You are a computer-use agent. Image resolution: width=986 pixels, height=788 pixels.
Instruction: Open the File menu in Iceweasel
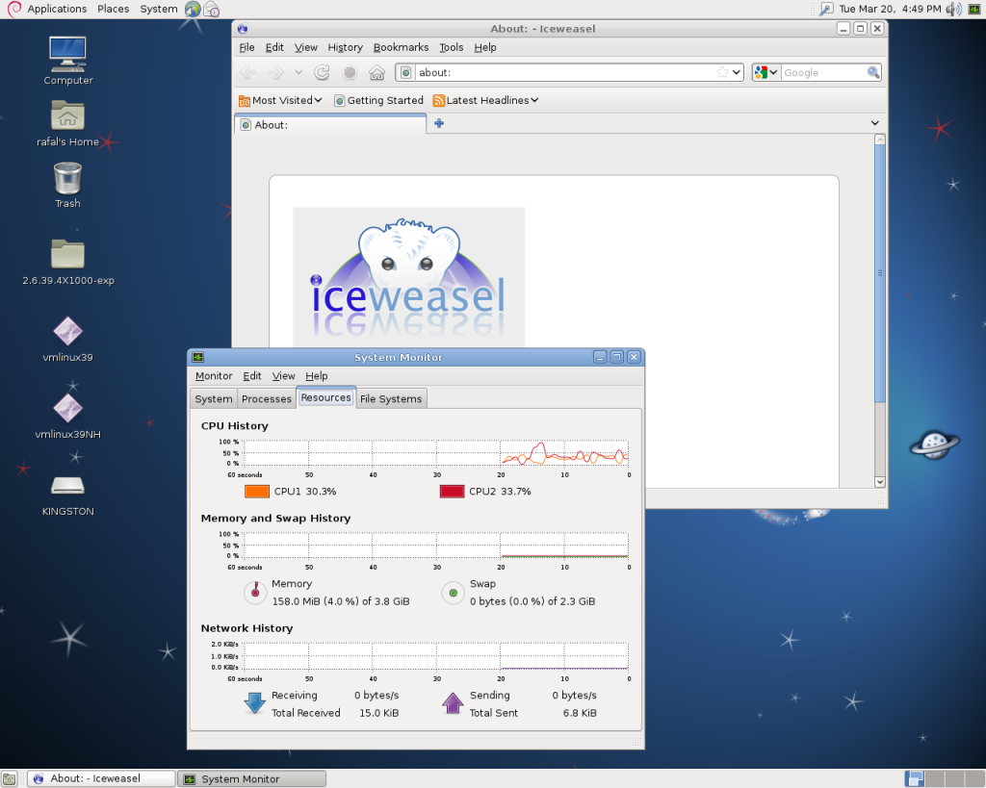coord(246,47)
